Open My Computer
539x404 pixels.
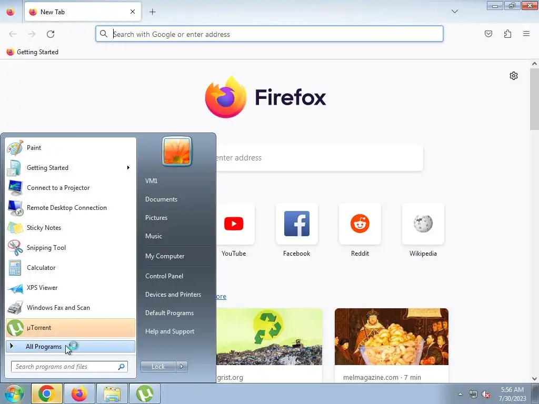[x=165, y=256]
